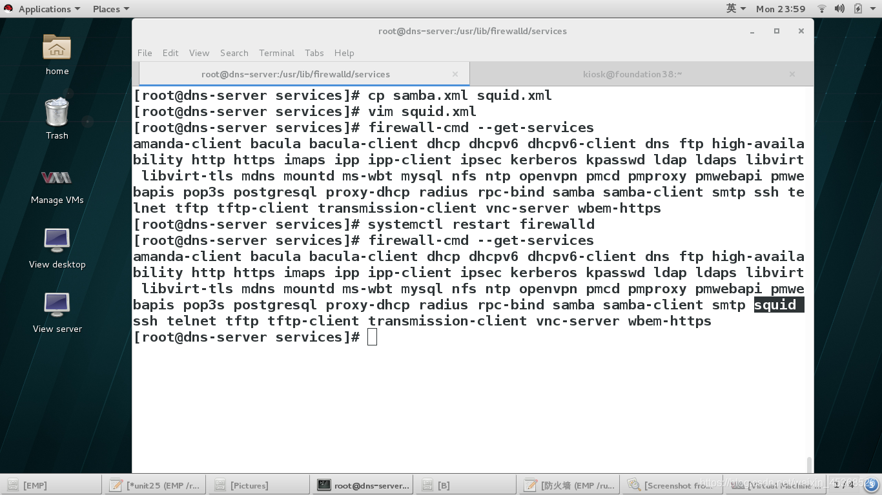The image size is (882, 495).
Task: Open the terminal Edit menu
Action: tap(170, 53)
